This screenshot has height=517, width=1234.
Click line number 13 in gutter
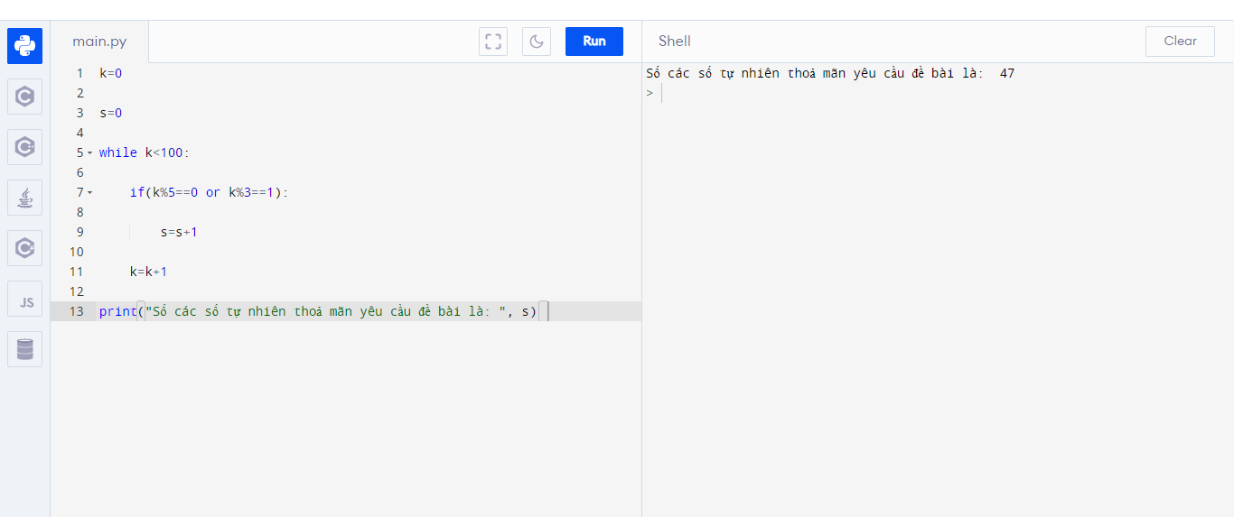[76, 311]
